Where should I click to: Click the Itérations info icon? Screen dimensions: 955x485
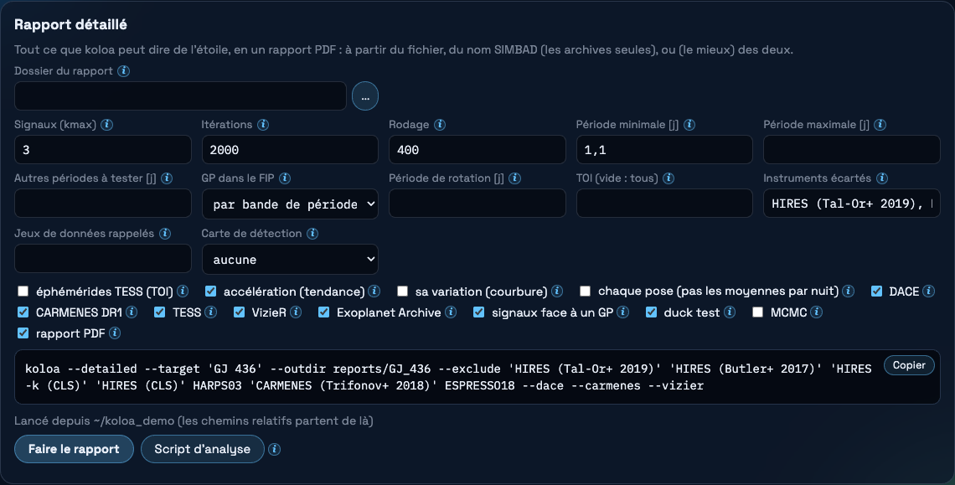coord(263,124)
